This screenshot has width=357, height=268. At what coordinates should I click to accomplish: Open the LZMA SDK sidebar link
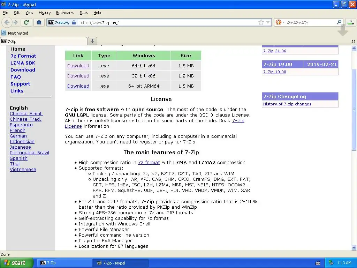[23, 63]
